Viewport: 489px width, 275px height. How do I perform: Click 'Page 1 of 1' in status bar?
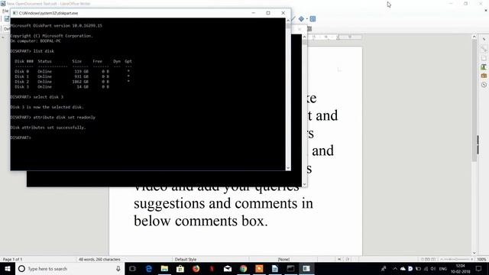(12, 259)
